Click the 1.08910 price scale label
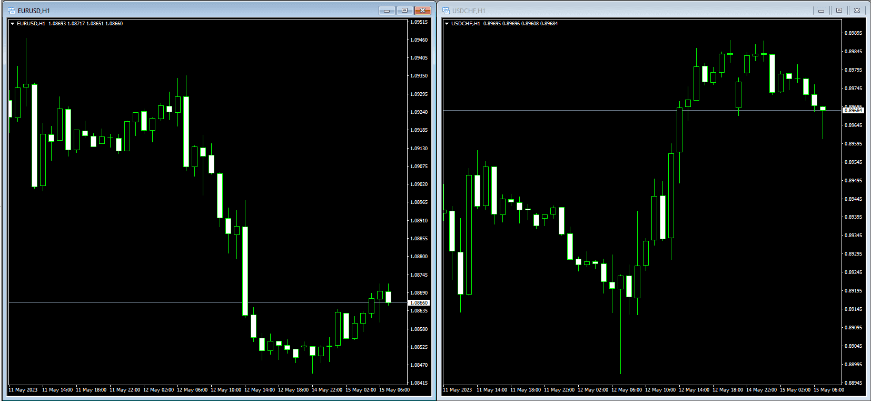This screenshot has width=871, height=401. point(419,221)
